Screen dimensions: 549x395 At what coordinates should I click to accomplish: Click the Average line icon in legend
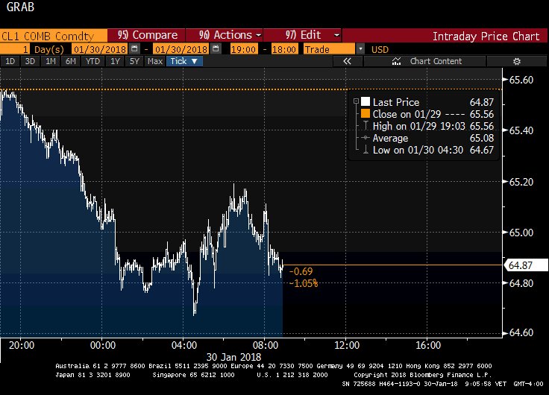(365, 138)
